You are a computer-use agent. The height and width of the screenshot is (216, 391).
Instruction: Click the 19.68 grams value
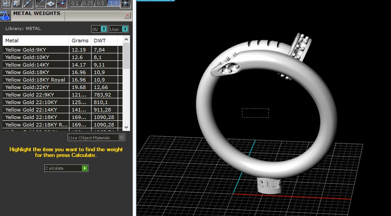click(79, 87)
